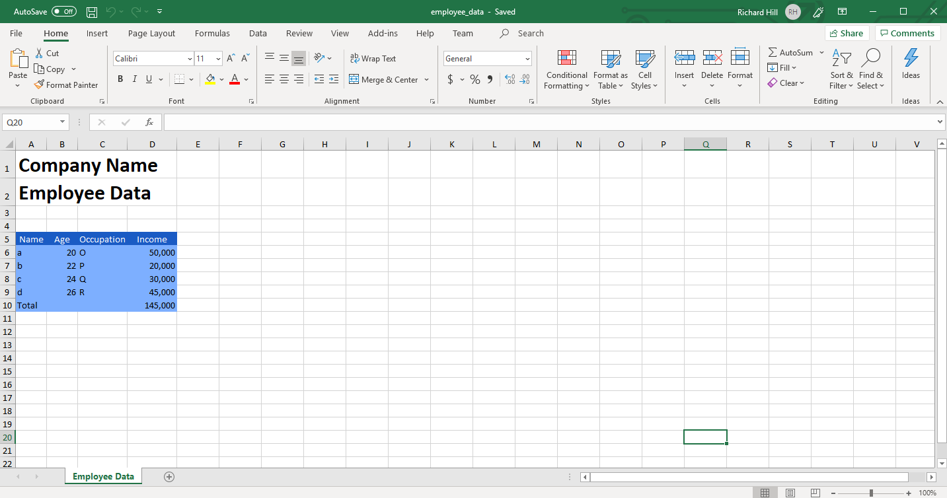The height and width of the screenshot is (498, 947).
Task: Expand the Name Box dropdown arrow
Action: tap(63, 122)
